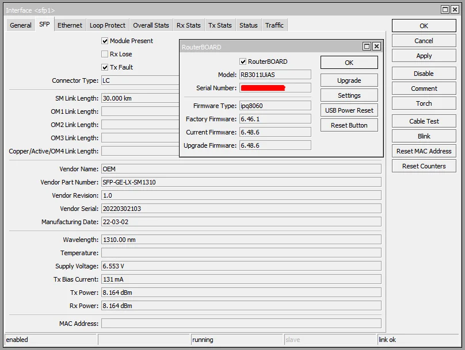Maximize the RouterBOARD dialog

pos(367,46)
